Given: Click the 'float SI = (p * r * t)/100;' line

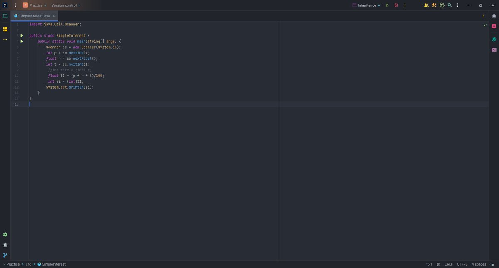Looking at the screenshot, I should click(76, 76).
